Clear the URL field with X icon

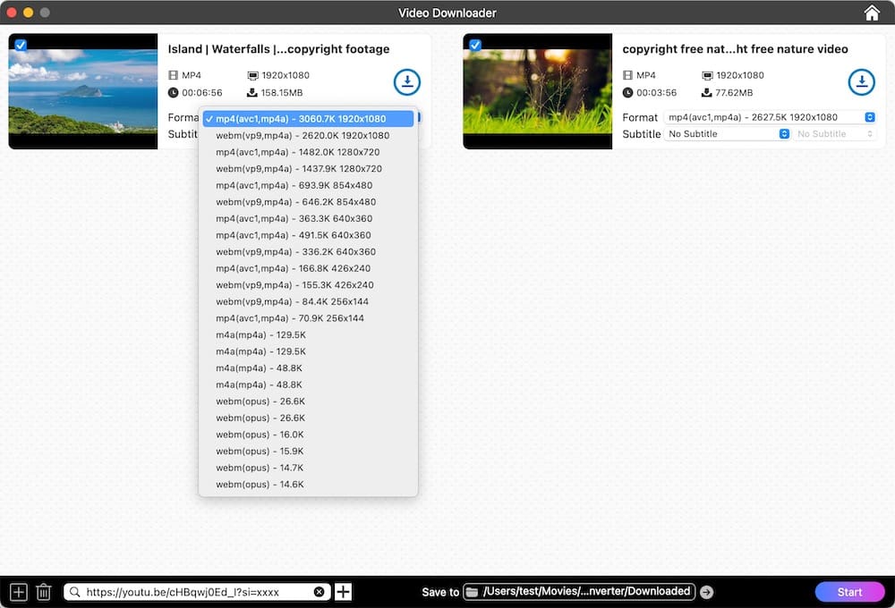[320, 592]
